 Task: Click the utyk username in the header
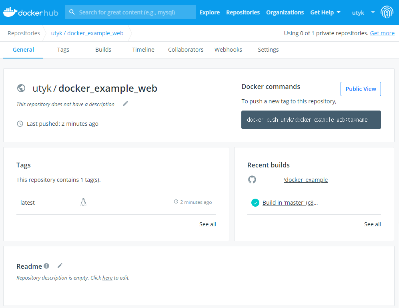pos(358,12)
